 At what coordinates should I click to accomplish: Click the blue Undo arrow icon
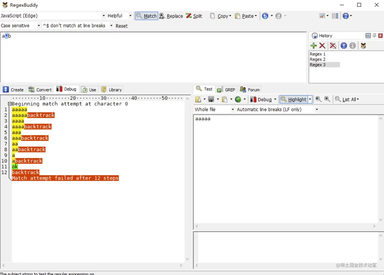pos(265,16)
